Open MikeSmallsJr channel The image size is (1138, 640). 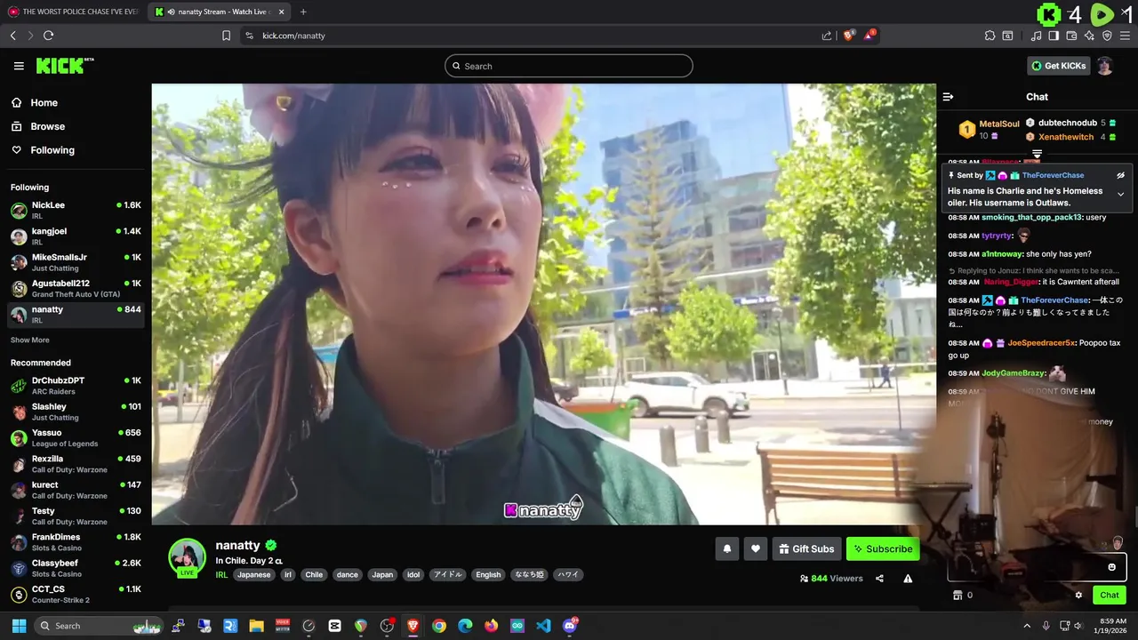(76, 262)
